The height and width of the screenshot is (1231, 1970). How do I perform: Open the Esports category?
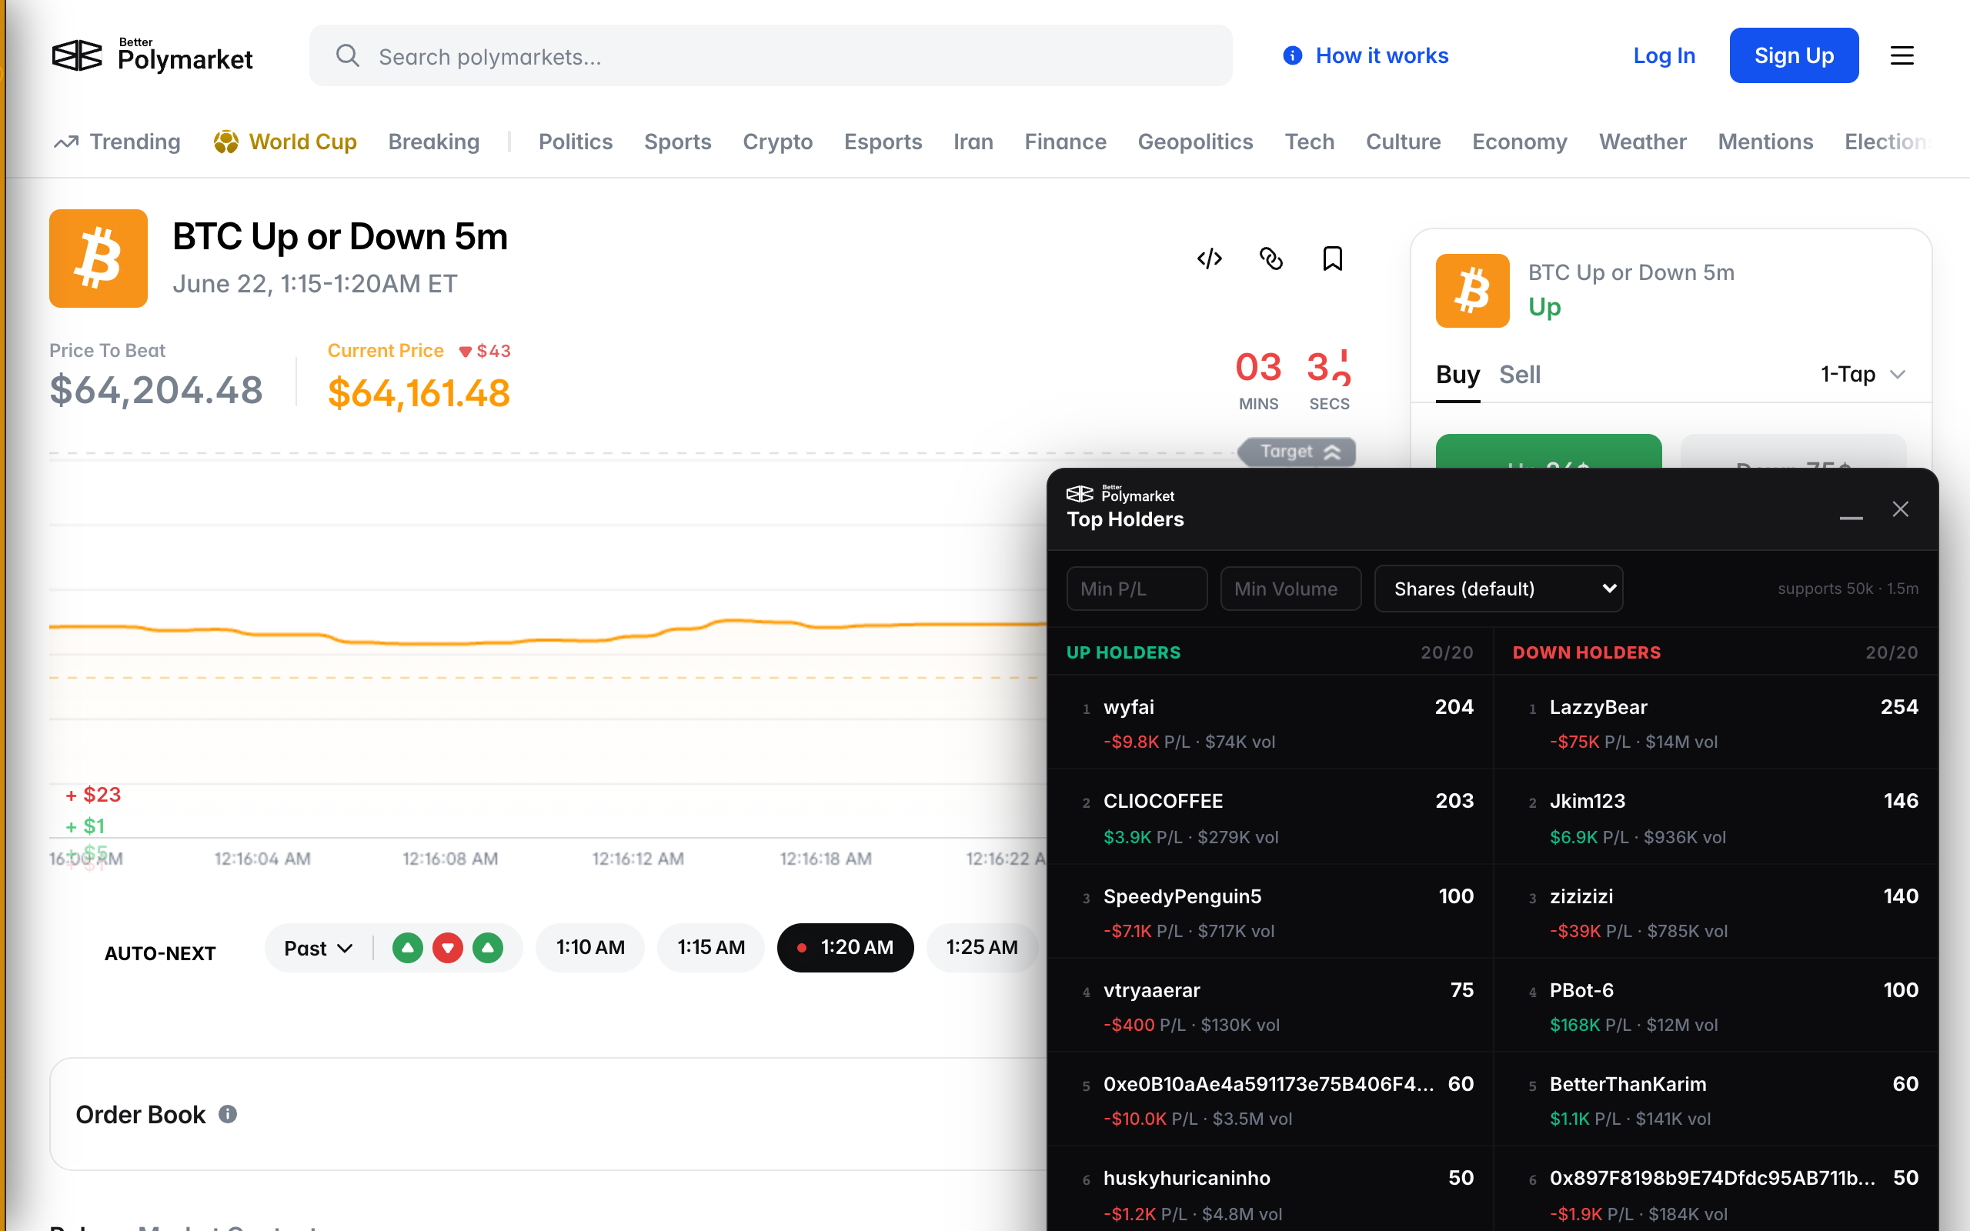pyautogui.click(x=883, y=142)
